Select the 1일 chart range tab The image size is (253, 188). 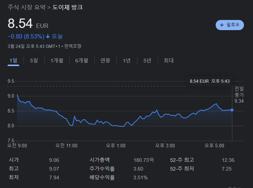click(13, 61)
